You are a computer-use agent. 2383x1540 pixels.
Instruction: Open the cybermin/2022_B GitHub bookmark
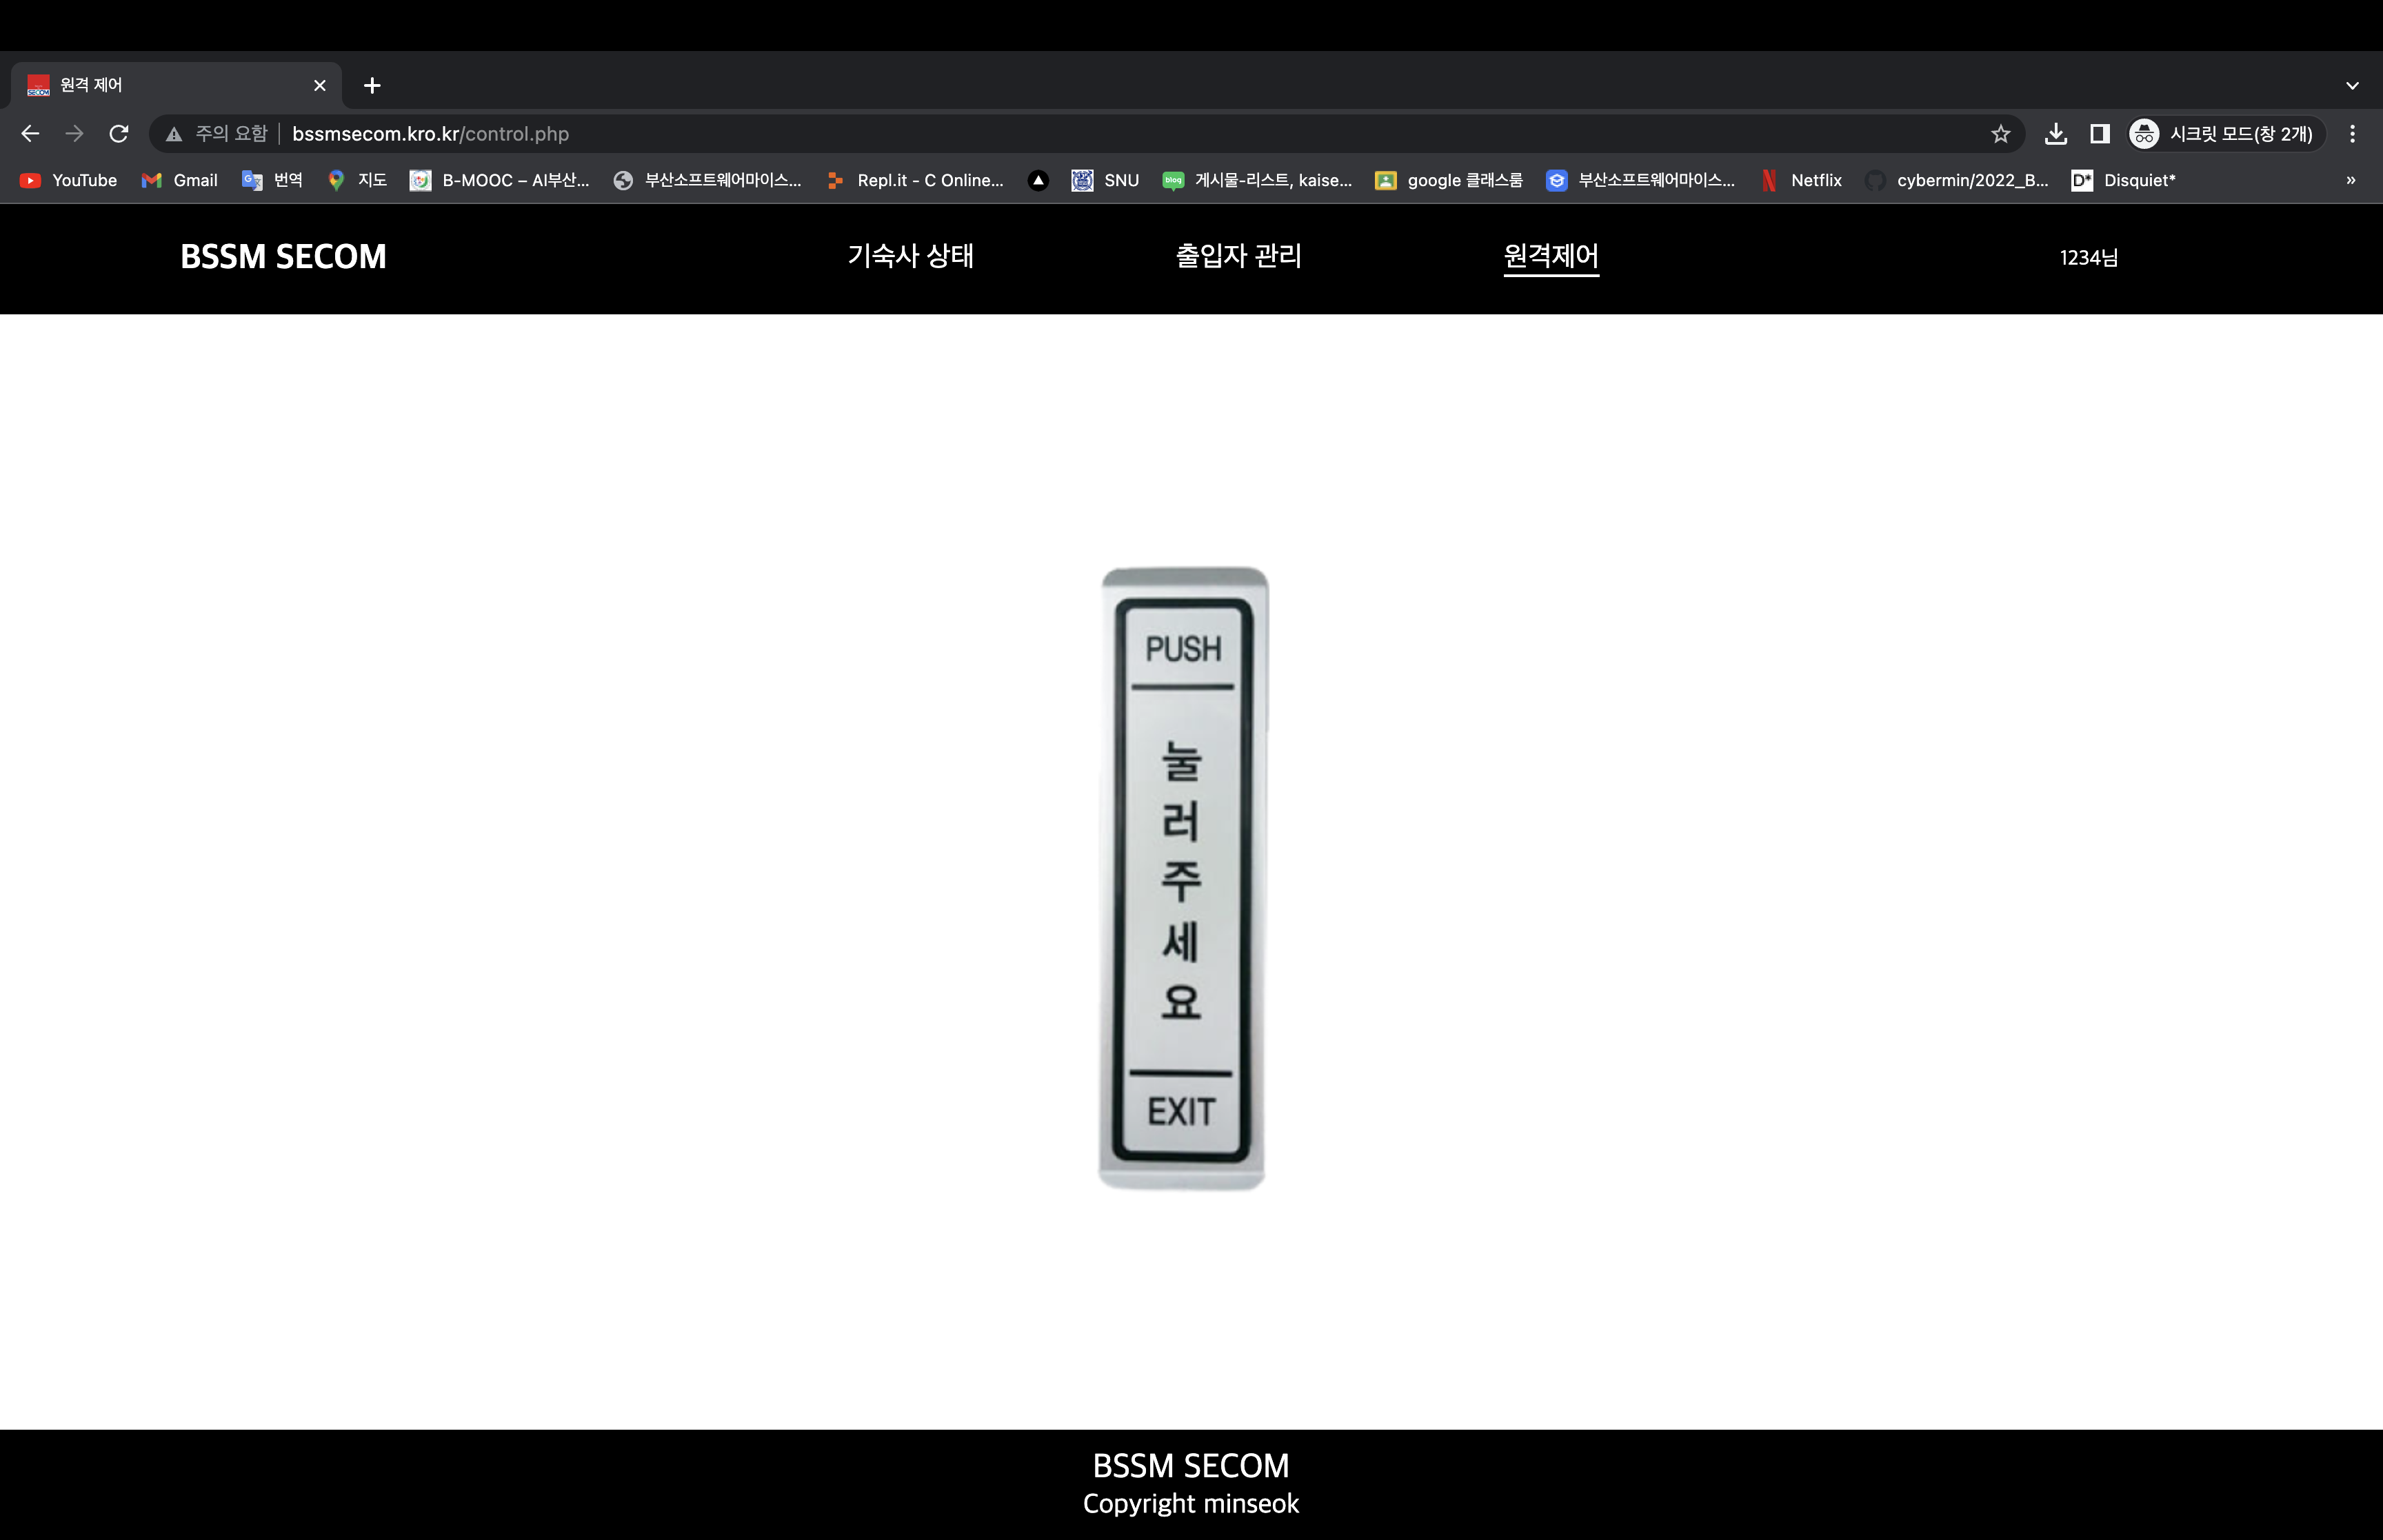pyautogui.click(x=1958, y=181)
